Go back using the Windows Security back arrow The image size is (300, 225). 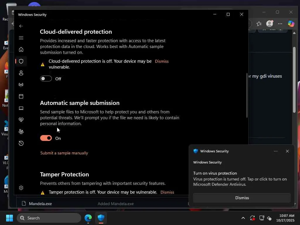(x=21, y=26)
